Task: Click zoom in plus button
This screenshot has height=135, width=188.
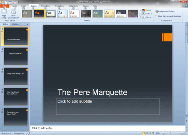Action: (x=182, y=133)
